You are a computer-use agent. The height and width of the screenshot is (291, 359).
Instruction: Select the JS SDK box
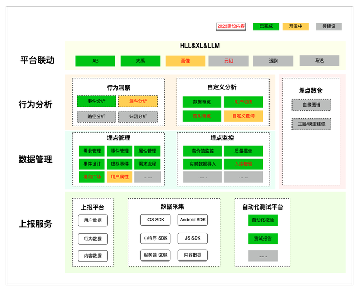(x=193, y=238)
